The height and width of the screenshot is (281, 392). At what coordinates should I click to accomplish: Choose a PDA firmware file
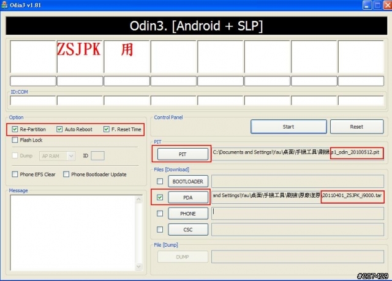point(188,198)
